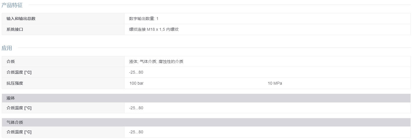Viewport: 412px width, 140px height.
Task: Click the 数字输出数量: 1 value
Action: (144, 19)
